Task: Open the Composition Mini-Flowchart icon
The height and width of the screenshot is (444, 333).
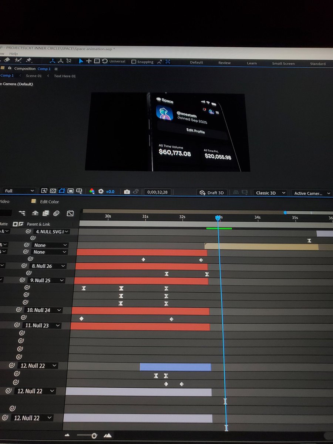Action: (22, 213)
